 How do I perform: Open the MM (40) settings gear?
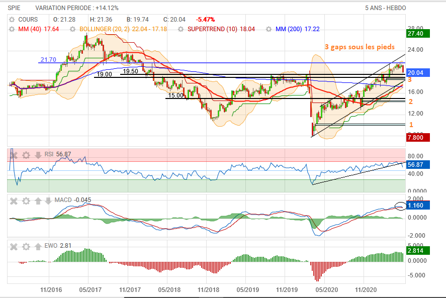[12, 29]
